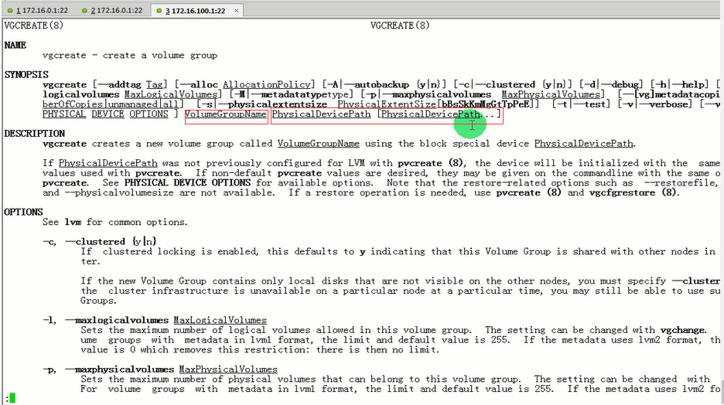Click underlined MaxLogicalVolumes in options
Viewport: 724px width, 405px height.
pyautogui.click(x=220, y=320)
